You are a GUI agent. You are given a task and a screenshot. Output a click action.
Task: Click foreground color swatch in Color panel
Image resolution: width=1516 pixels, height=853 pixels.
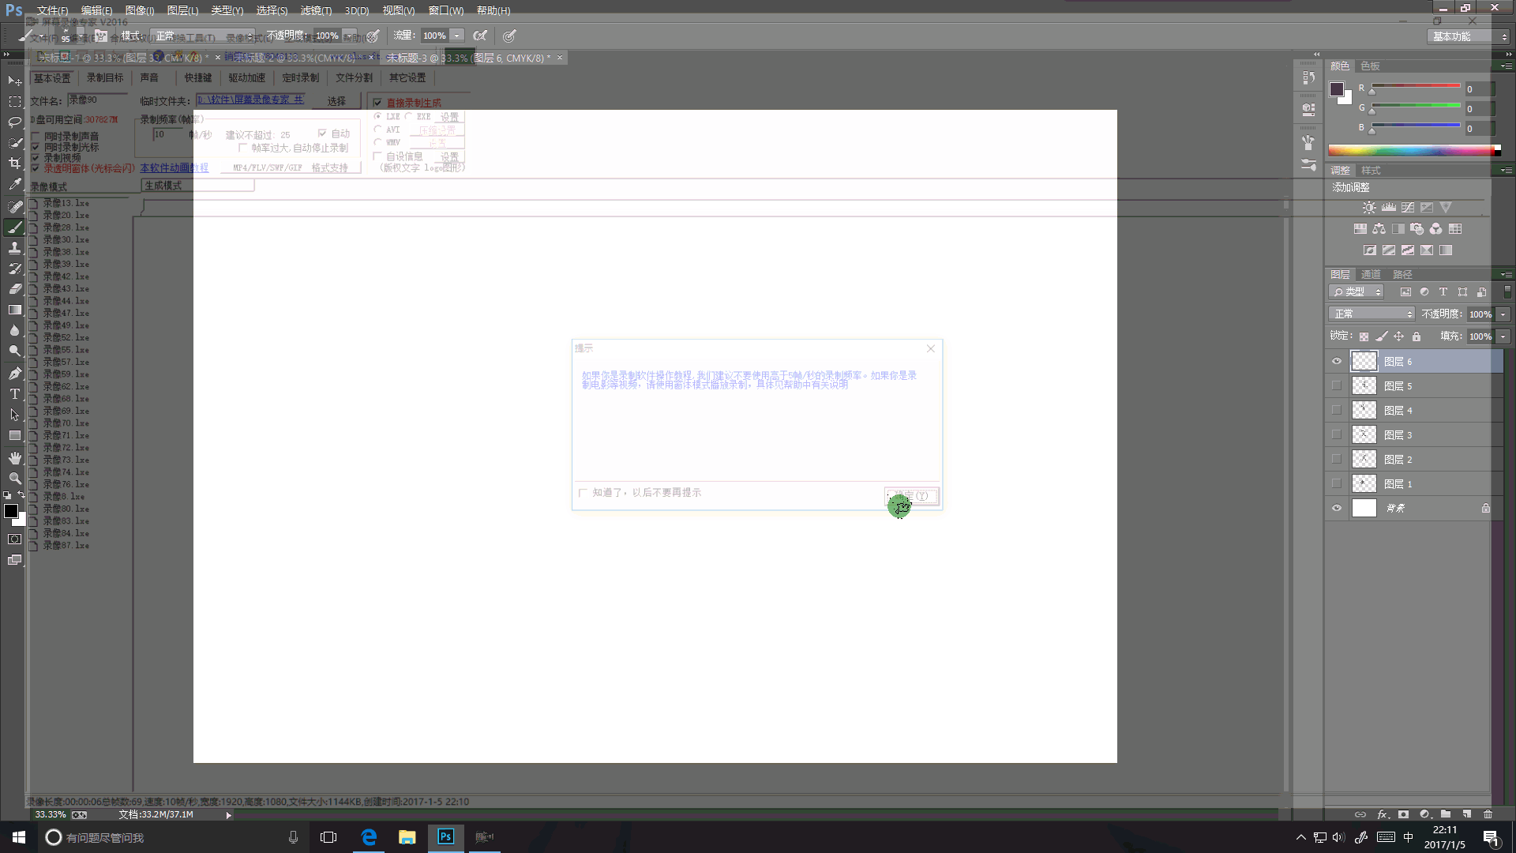(x=1336, y=89)
